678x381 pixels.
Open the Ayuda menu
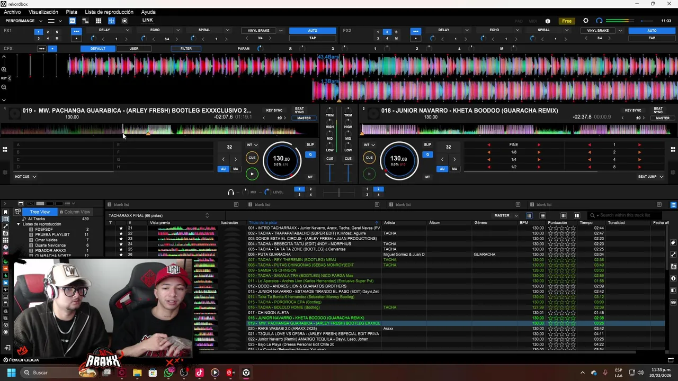click(148, 12)
